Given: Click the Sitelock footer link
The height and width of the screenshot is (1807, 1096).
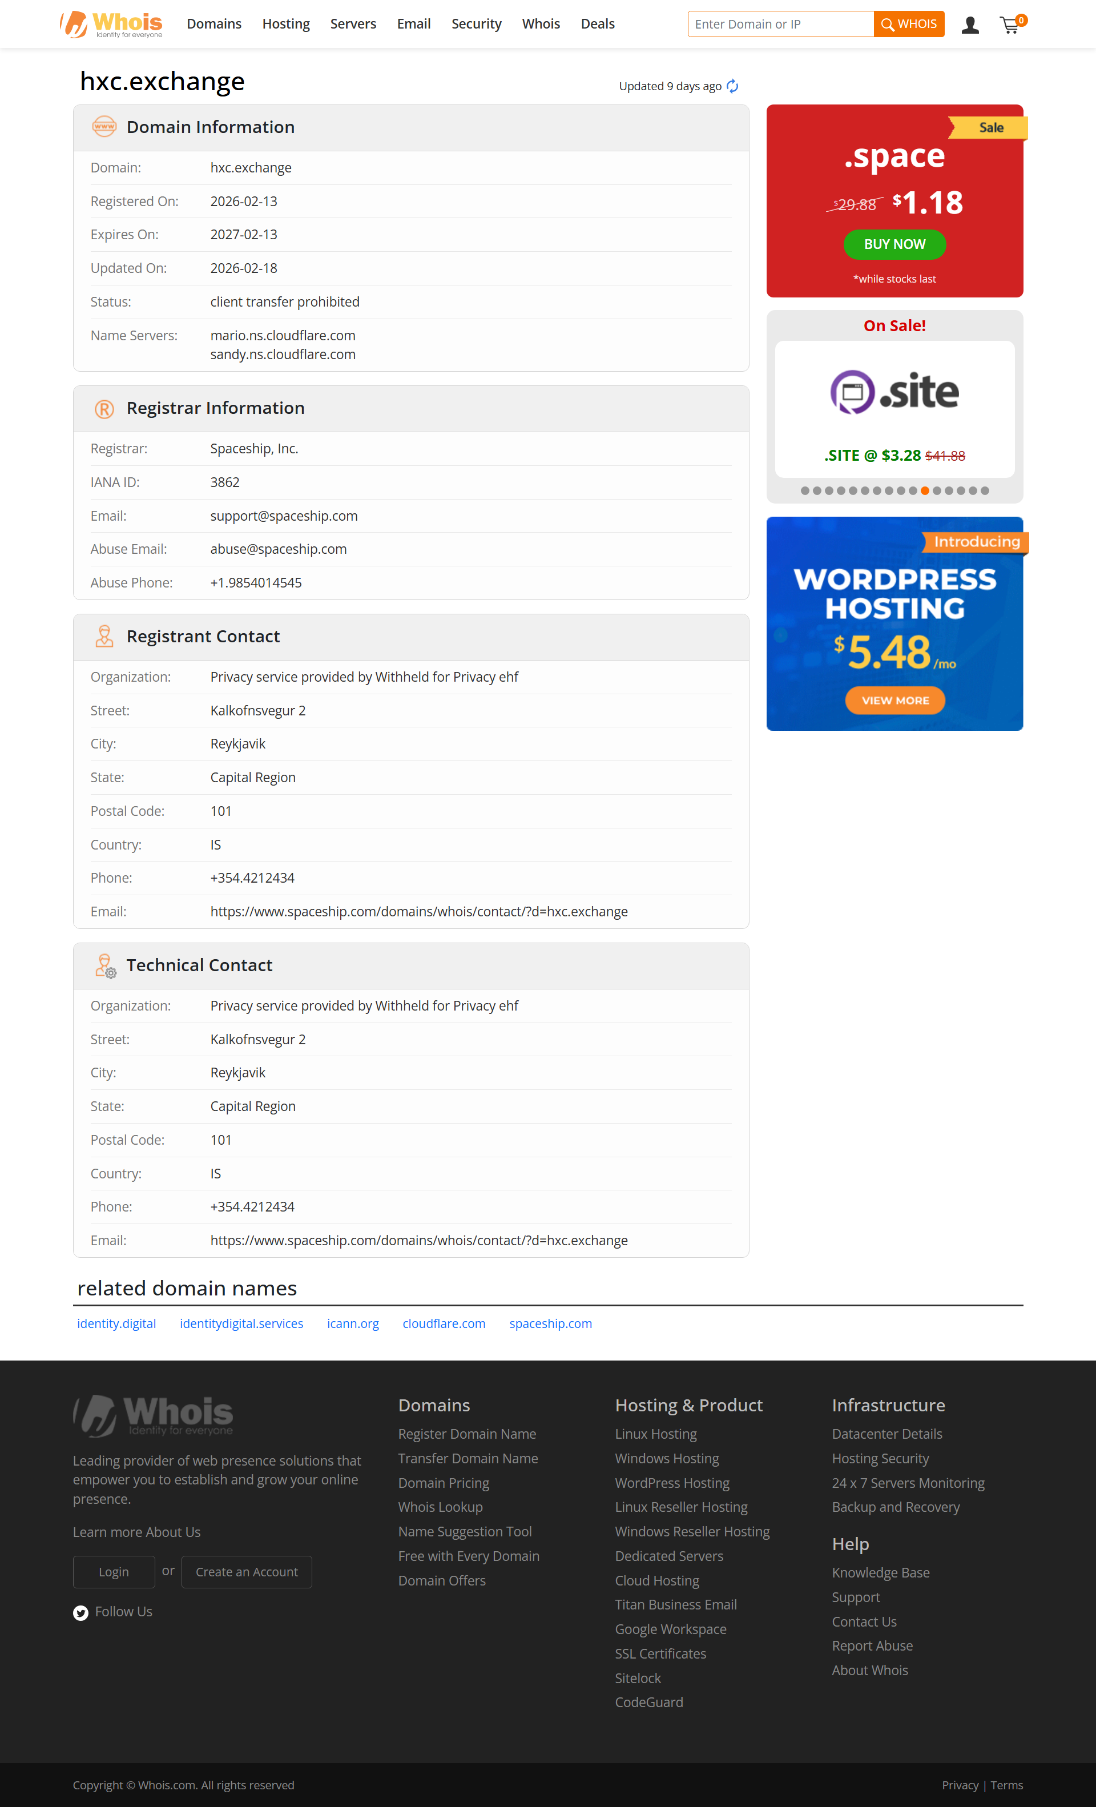Looking at the screenshot, I should (x=638, y=1679).
